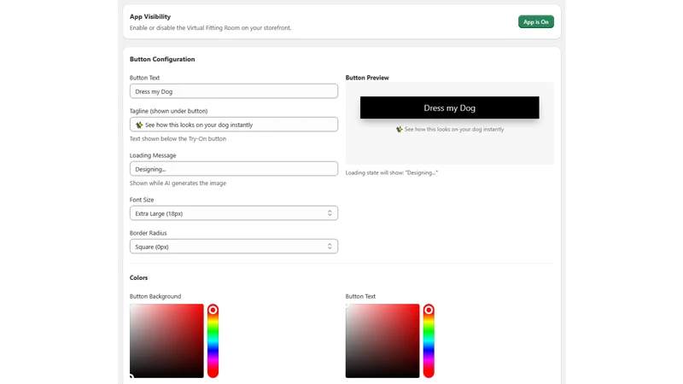
Task: Click the Virtual Fitting Room description text
Action: 210,28
